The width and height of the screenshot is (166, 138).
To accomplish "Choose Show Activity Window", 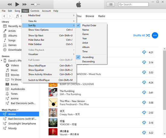I will click(x=49, y=74).
